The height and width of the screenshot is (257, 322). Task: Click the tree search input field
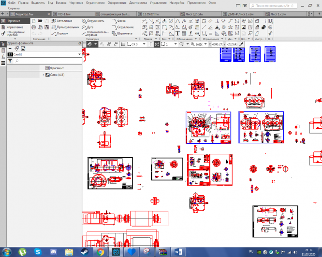click(x=47, y=61)
